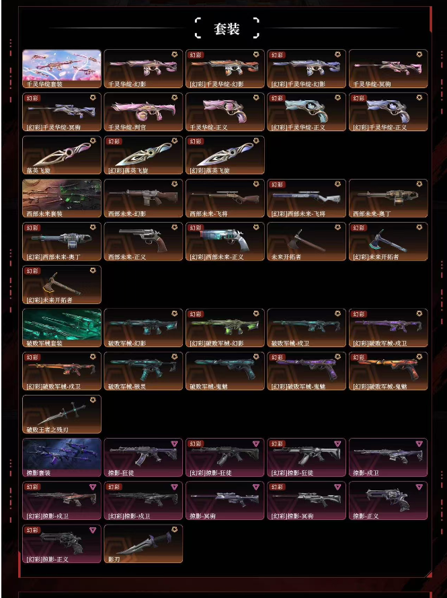Open the 西部未来套装 bundle thumbnail

pyautogui.click(x=62, y=198)
